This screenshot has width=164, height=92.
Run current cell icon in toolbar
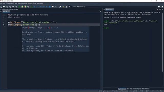(x=22, y=7)
